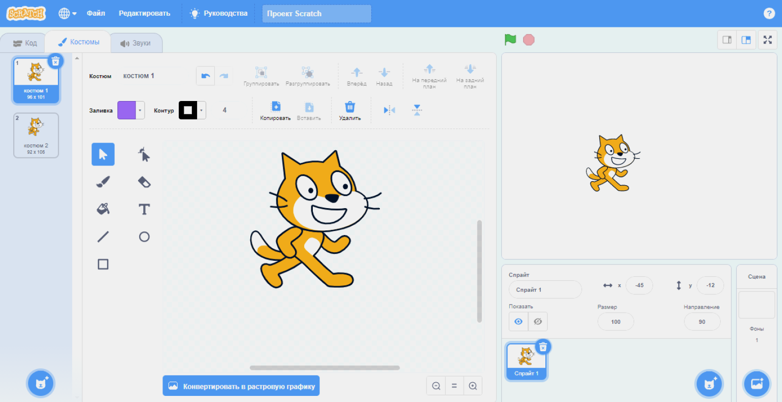782x402 pixels.
Task: Edit Размер size field 100
Action: (x=616, y=322)
